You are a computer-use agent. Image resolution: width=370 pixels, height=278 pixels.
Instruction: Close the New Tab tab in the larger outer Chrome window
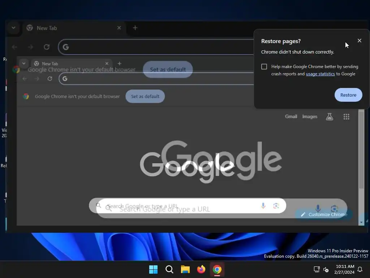(x=119, y=28)
